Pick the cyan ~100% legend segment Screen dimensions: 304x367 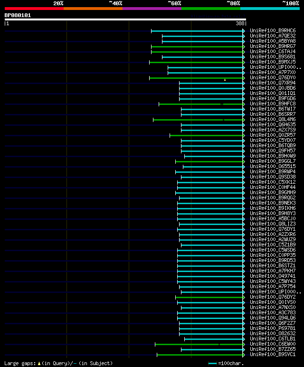270,9
